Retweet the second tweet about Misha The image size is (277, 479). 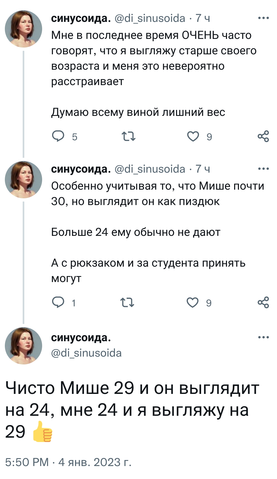click(x=127, y=302)
